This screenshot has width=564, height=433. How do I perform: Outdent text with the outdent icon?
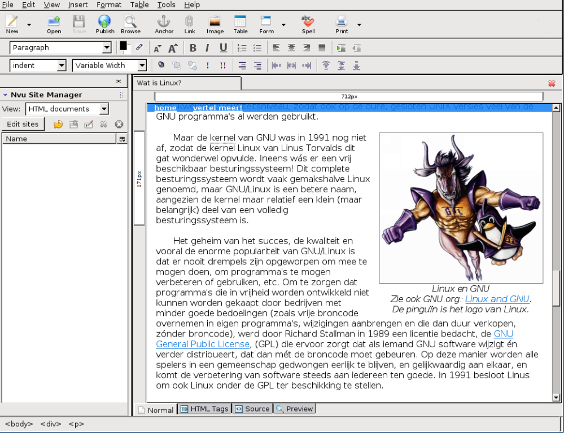click(356, 48)
